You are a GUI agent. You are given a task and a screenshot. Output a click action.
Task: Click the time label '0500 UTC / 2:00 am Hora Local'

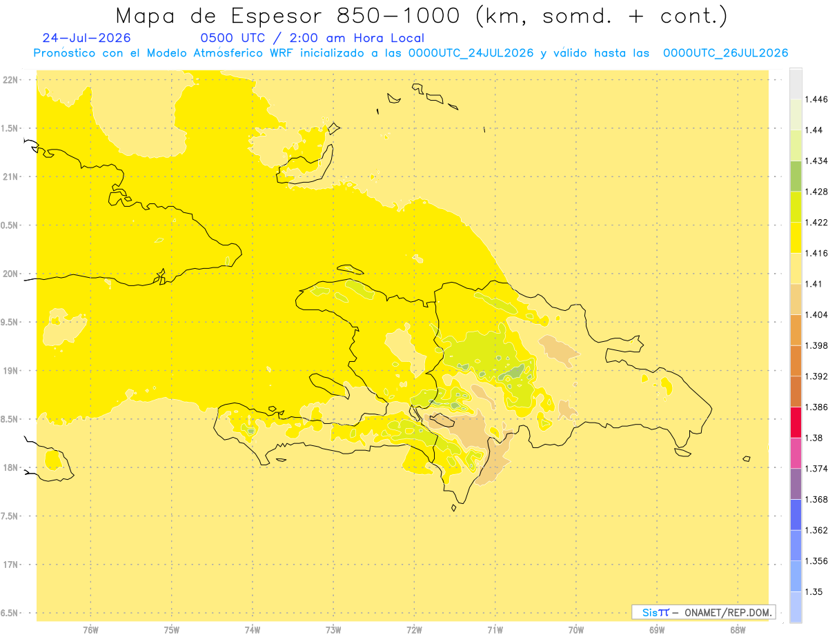[312, 39]
